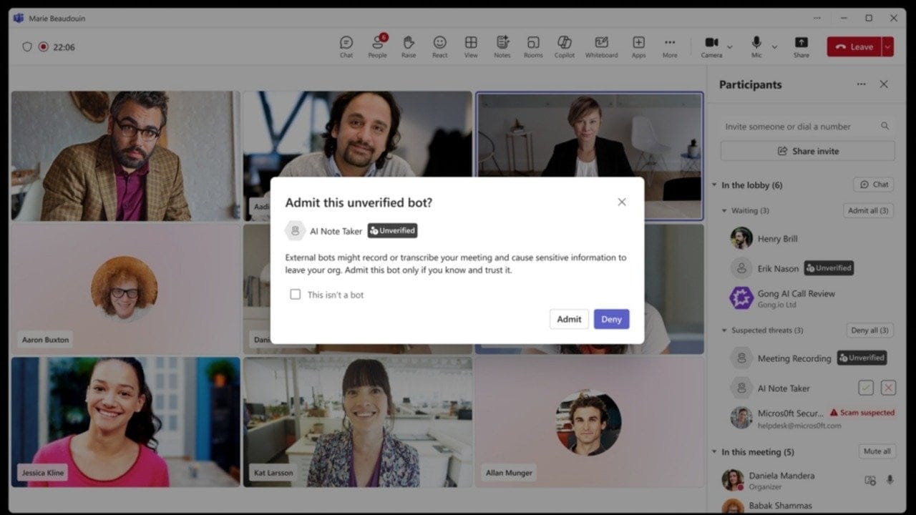The height and width of the screenshot is (515, 916).
Task: Collapse the Suspected threats group
Action: click(724, 330)
